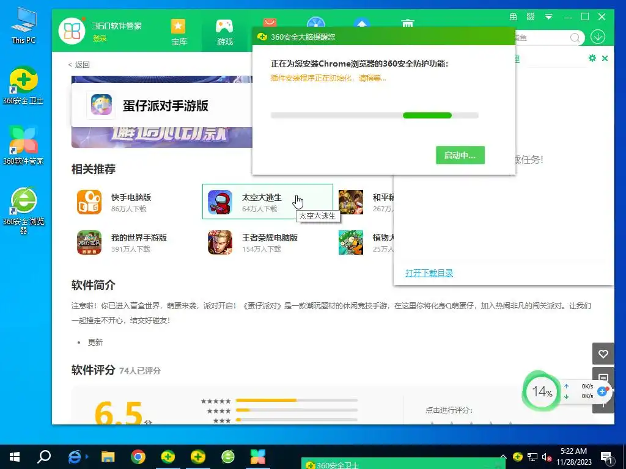Click the 快手电脑版 orange icon
This screenshot has height=469, width=626.
pyautogui.click(x=89, y=202)
